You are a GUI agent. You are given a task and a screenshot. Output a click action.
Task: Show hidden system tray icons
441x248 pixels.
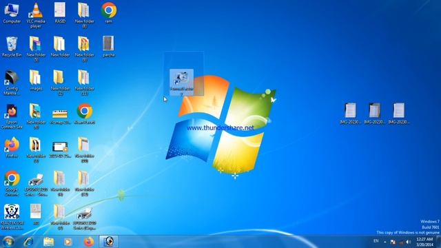click(385, 242)
